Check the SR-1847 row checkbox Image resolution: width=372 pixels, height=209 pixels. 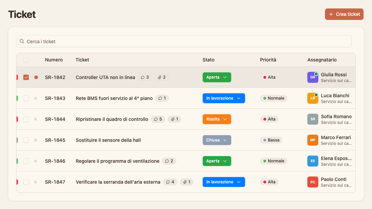point(26,182)
